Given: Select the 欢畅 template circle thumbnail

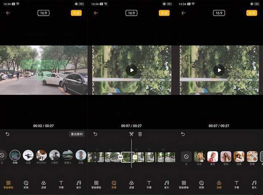Looking at the screenshot, I should [15, 155].
